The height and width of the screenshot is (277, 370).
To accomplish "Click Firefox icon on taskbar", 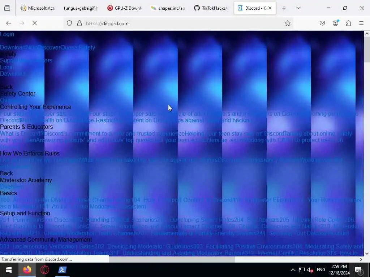I will (x=27, y=270).
